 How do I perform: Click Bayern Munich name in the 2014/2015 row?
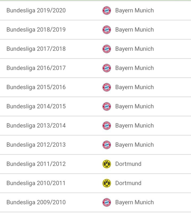(135, 107)
